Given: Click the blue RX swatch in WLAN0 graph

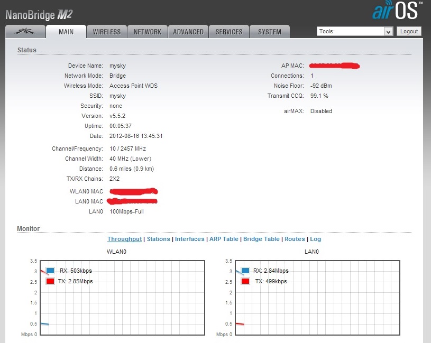Looking at the screenshot, I should (50, 271).
